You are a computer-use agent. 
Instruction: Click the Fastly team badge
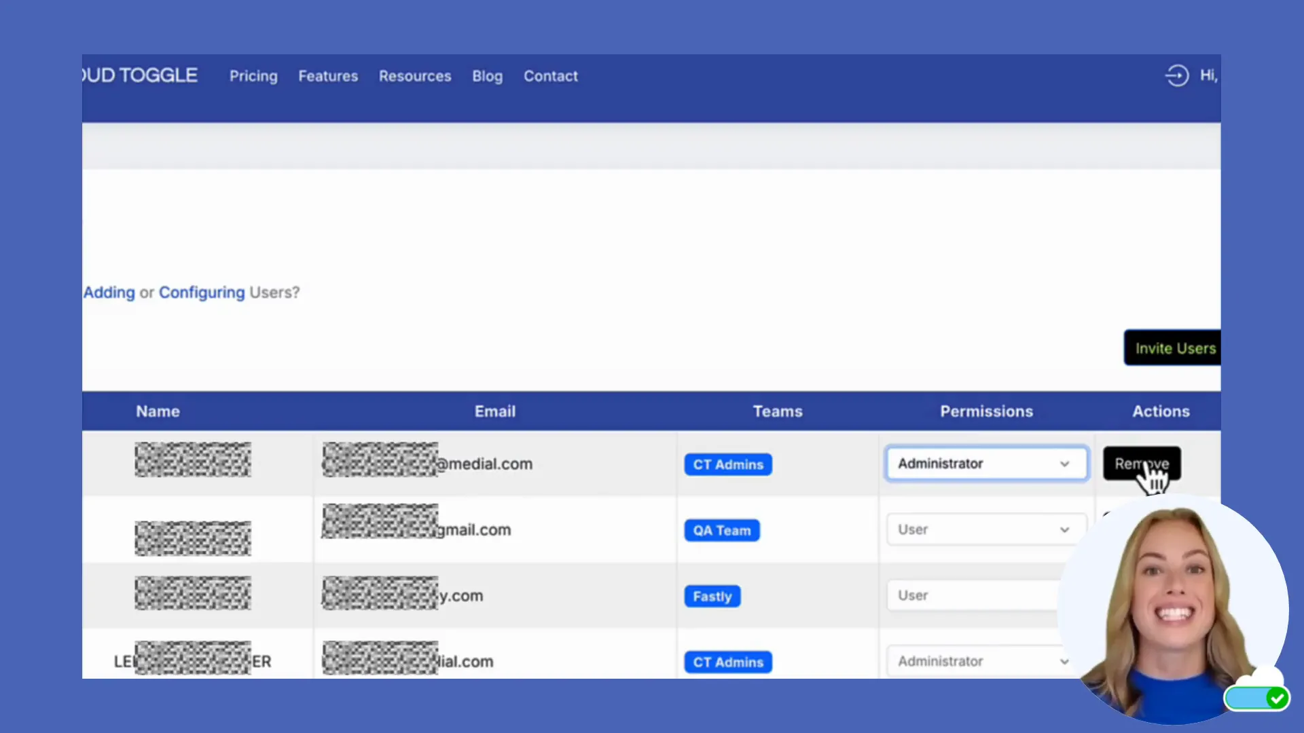[x=712, y=596]
